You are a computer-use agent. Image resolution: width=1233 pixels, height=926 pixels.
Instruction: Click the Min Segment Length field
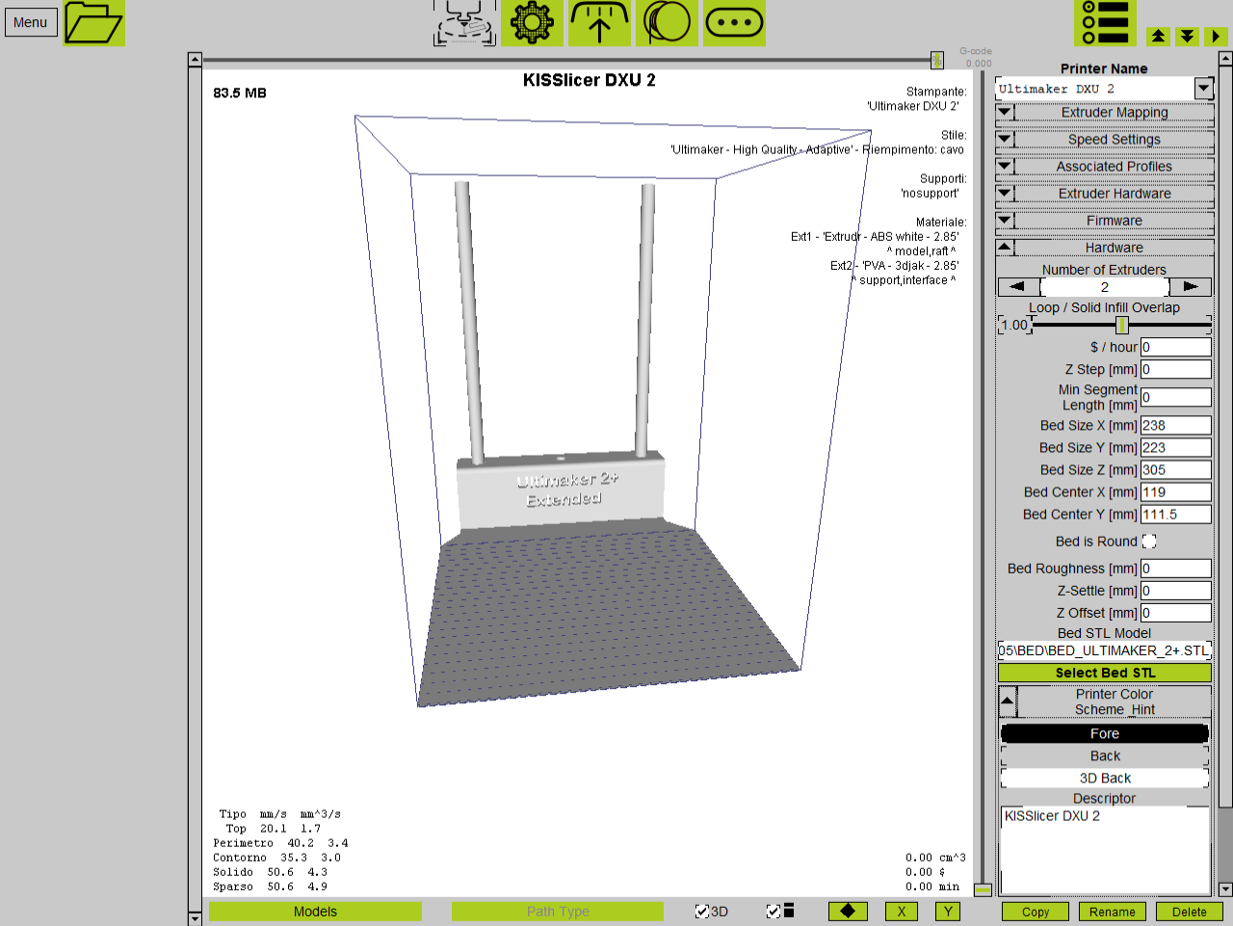coord(1176,397)
